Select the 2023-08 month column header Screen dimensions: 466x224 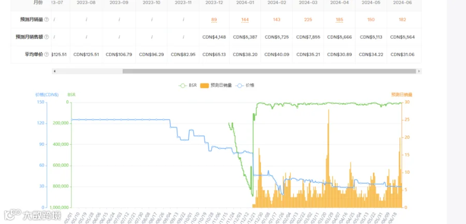point(86,3)
